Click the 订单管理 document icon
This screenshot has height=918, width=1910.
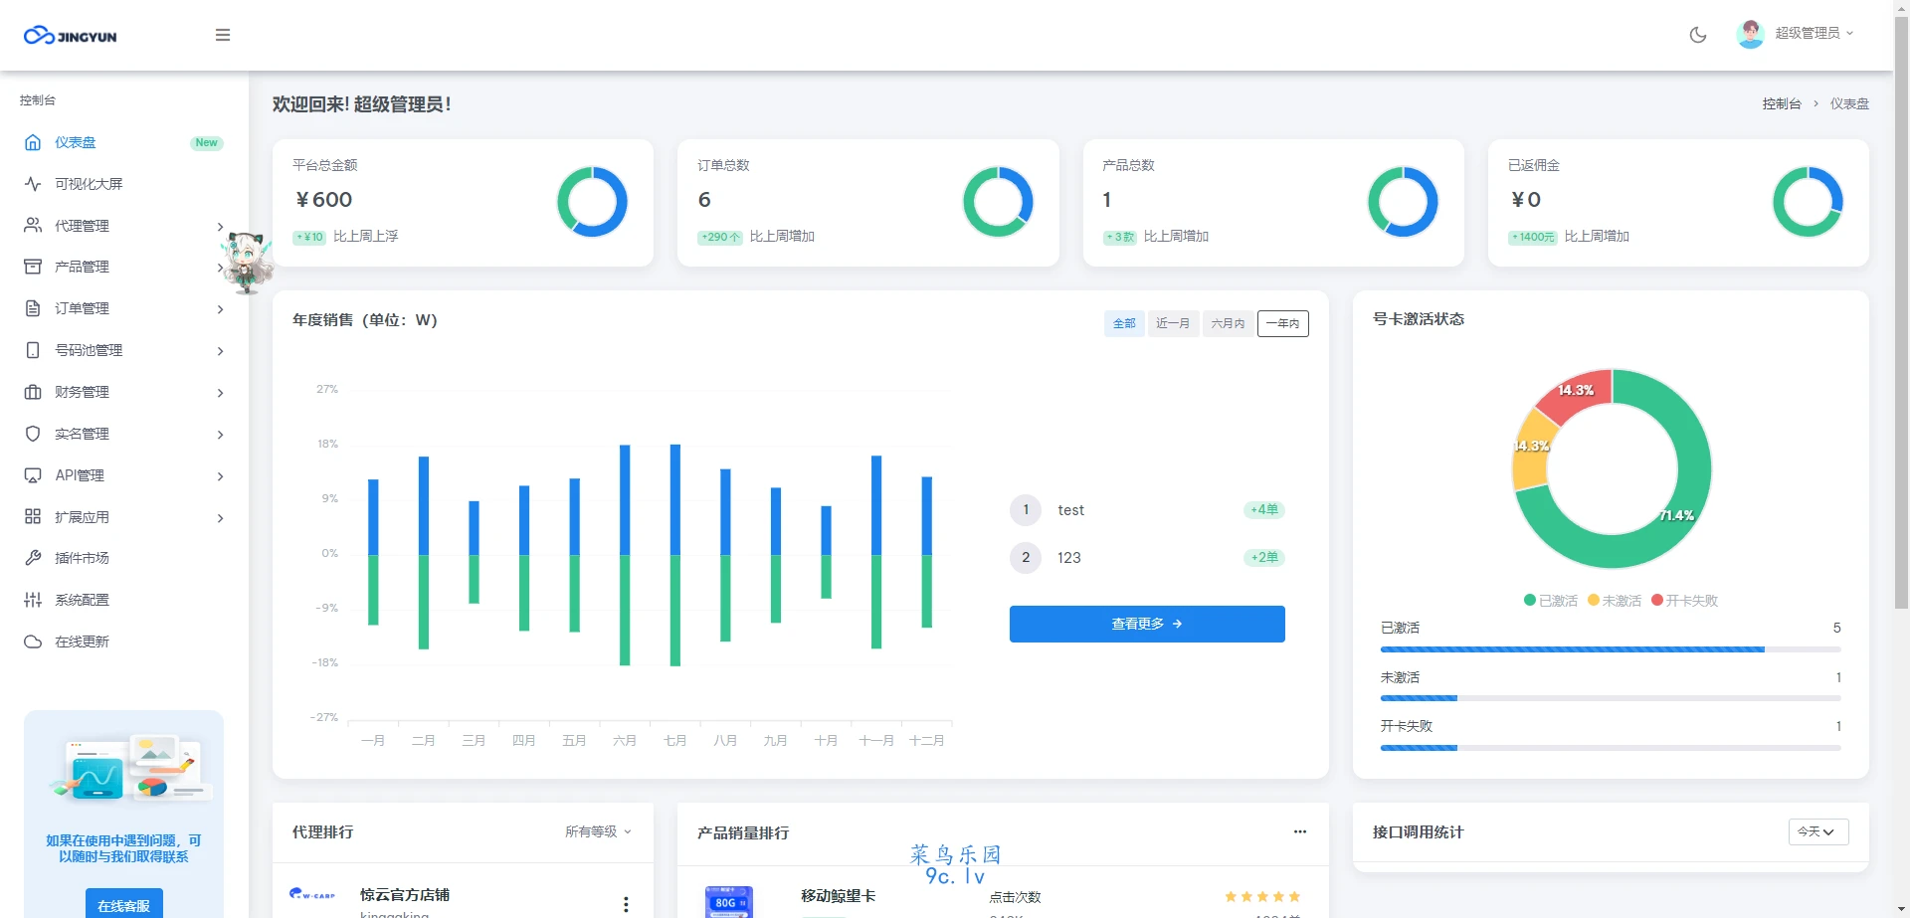33,308
